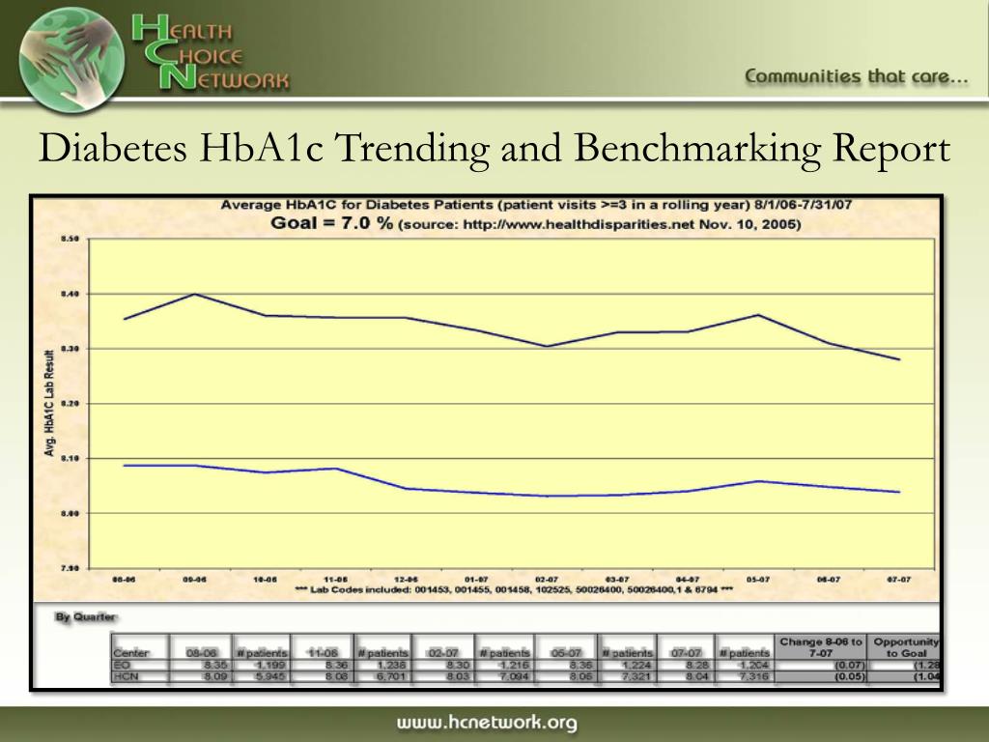Click the 8.30 y-axis value
The width and height of the screenshot is (989, 742).
tap(70, 348)
